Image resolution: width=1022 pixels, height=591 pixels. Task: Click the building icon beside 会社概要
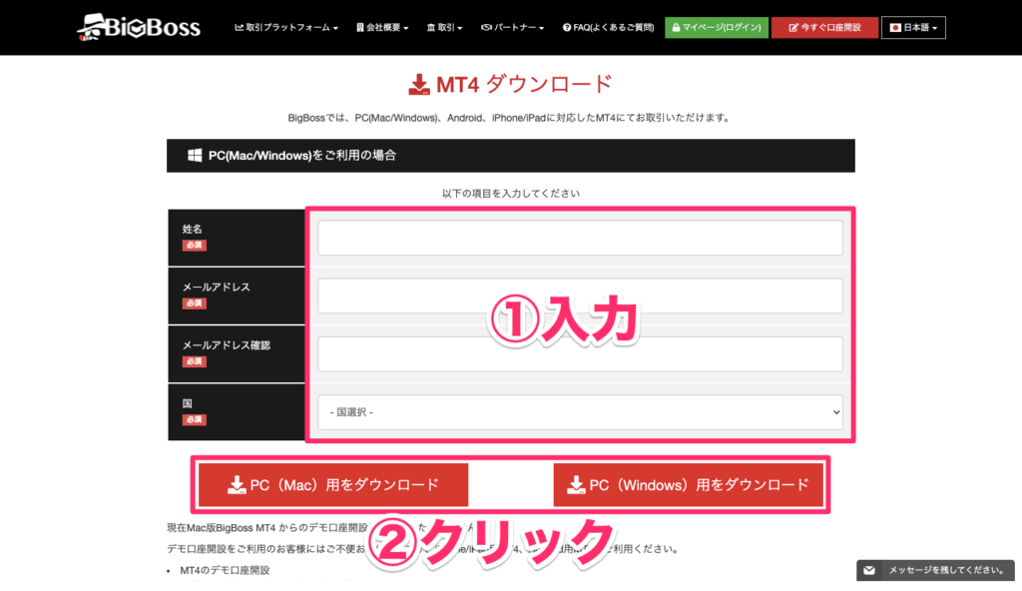click(359, 27)
